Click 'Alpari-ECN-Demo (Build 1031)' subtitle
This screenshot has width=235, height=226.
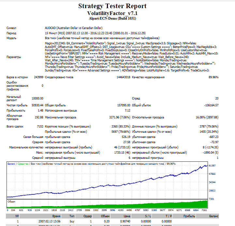(112, 19)
